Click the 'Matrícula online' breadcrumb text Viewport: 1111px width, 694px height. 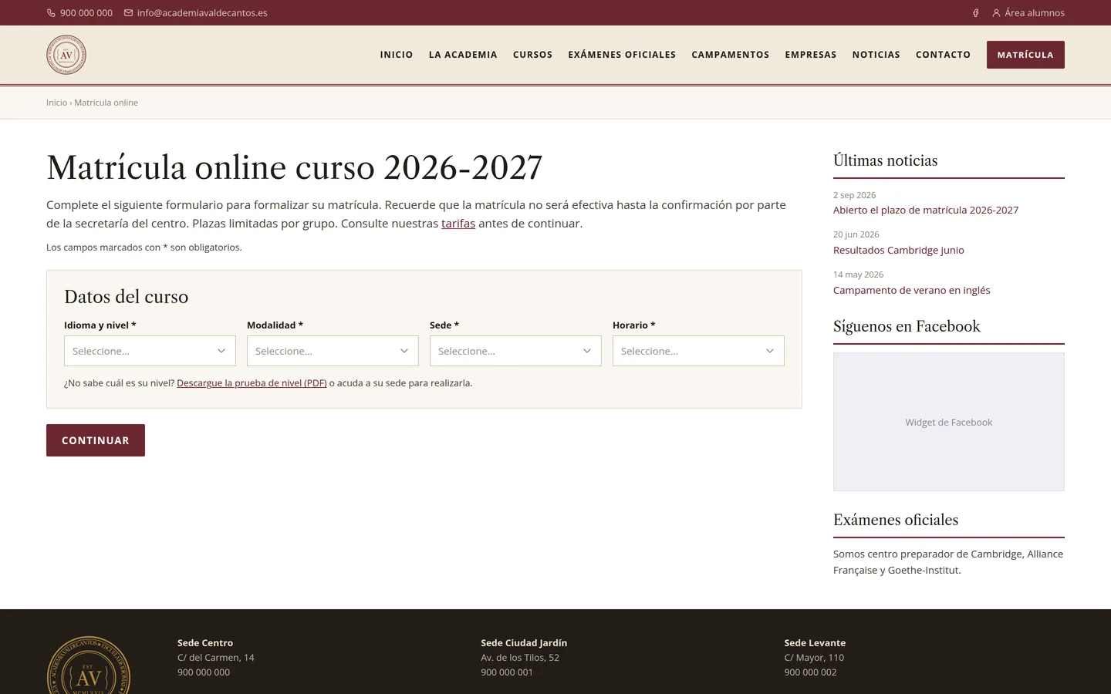pos(106,103)
